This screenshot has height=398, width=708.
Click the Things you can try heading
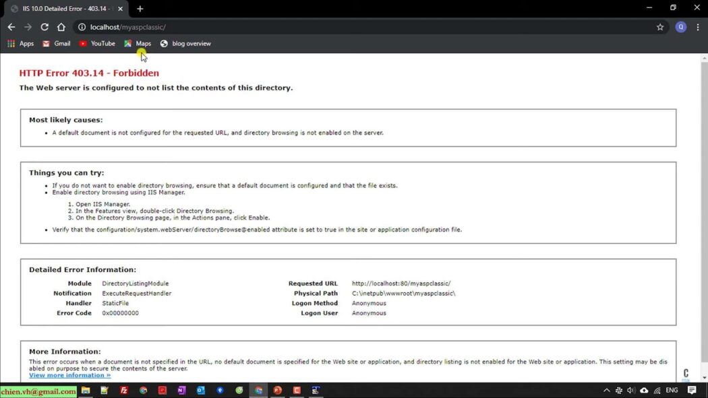click(66, 172)
